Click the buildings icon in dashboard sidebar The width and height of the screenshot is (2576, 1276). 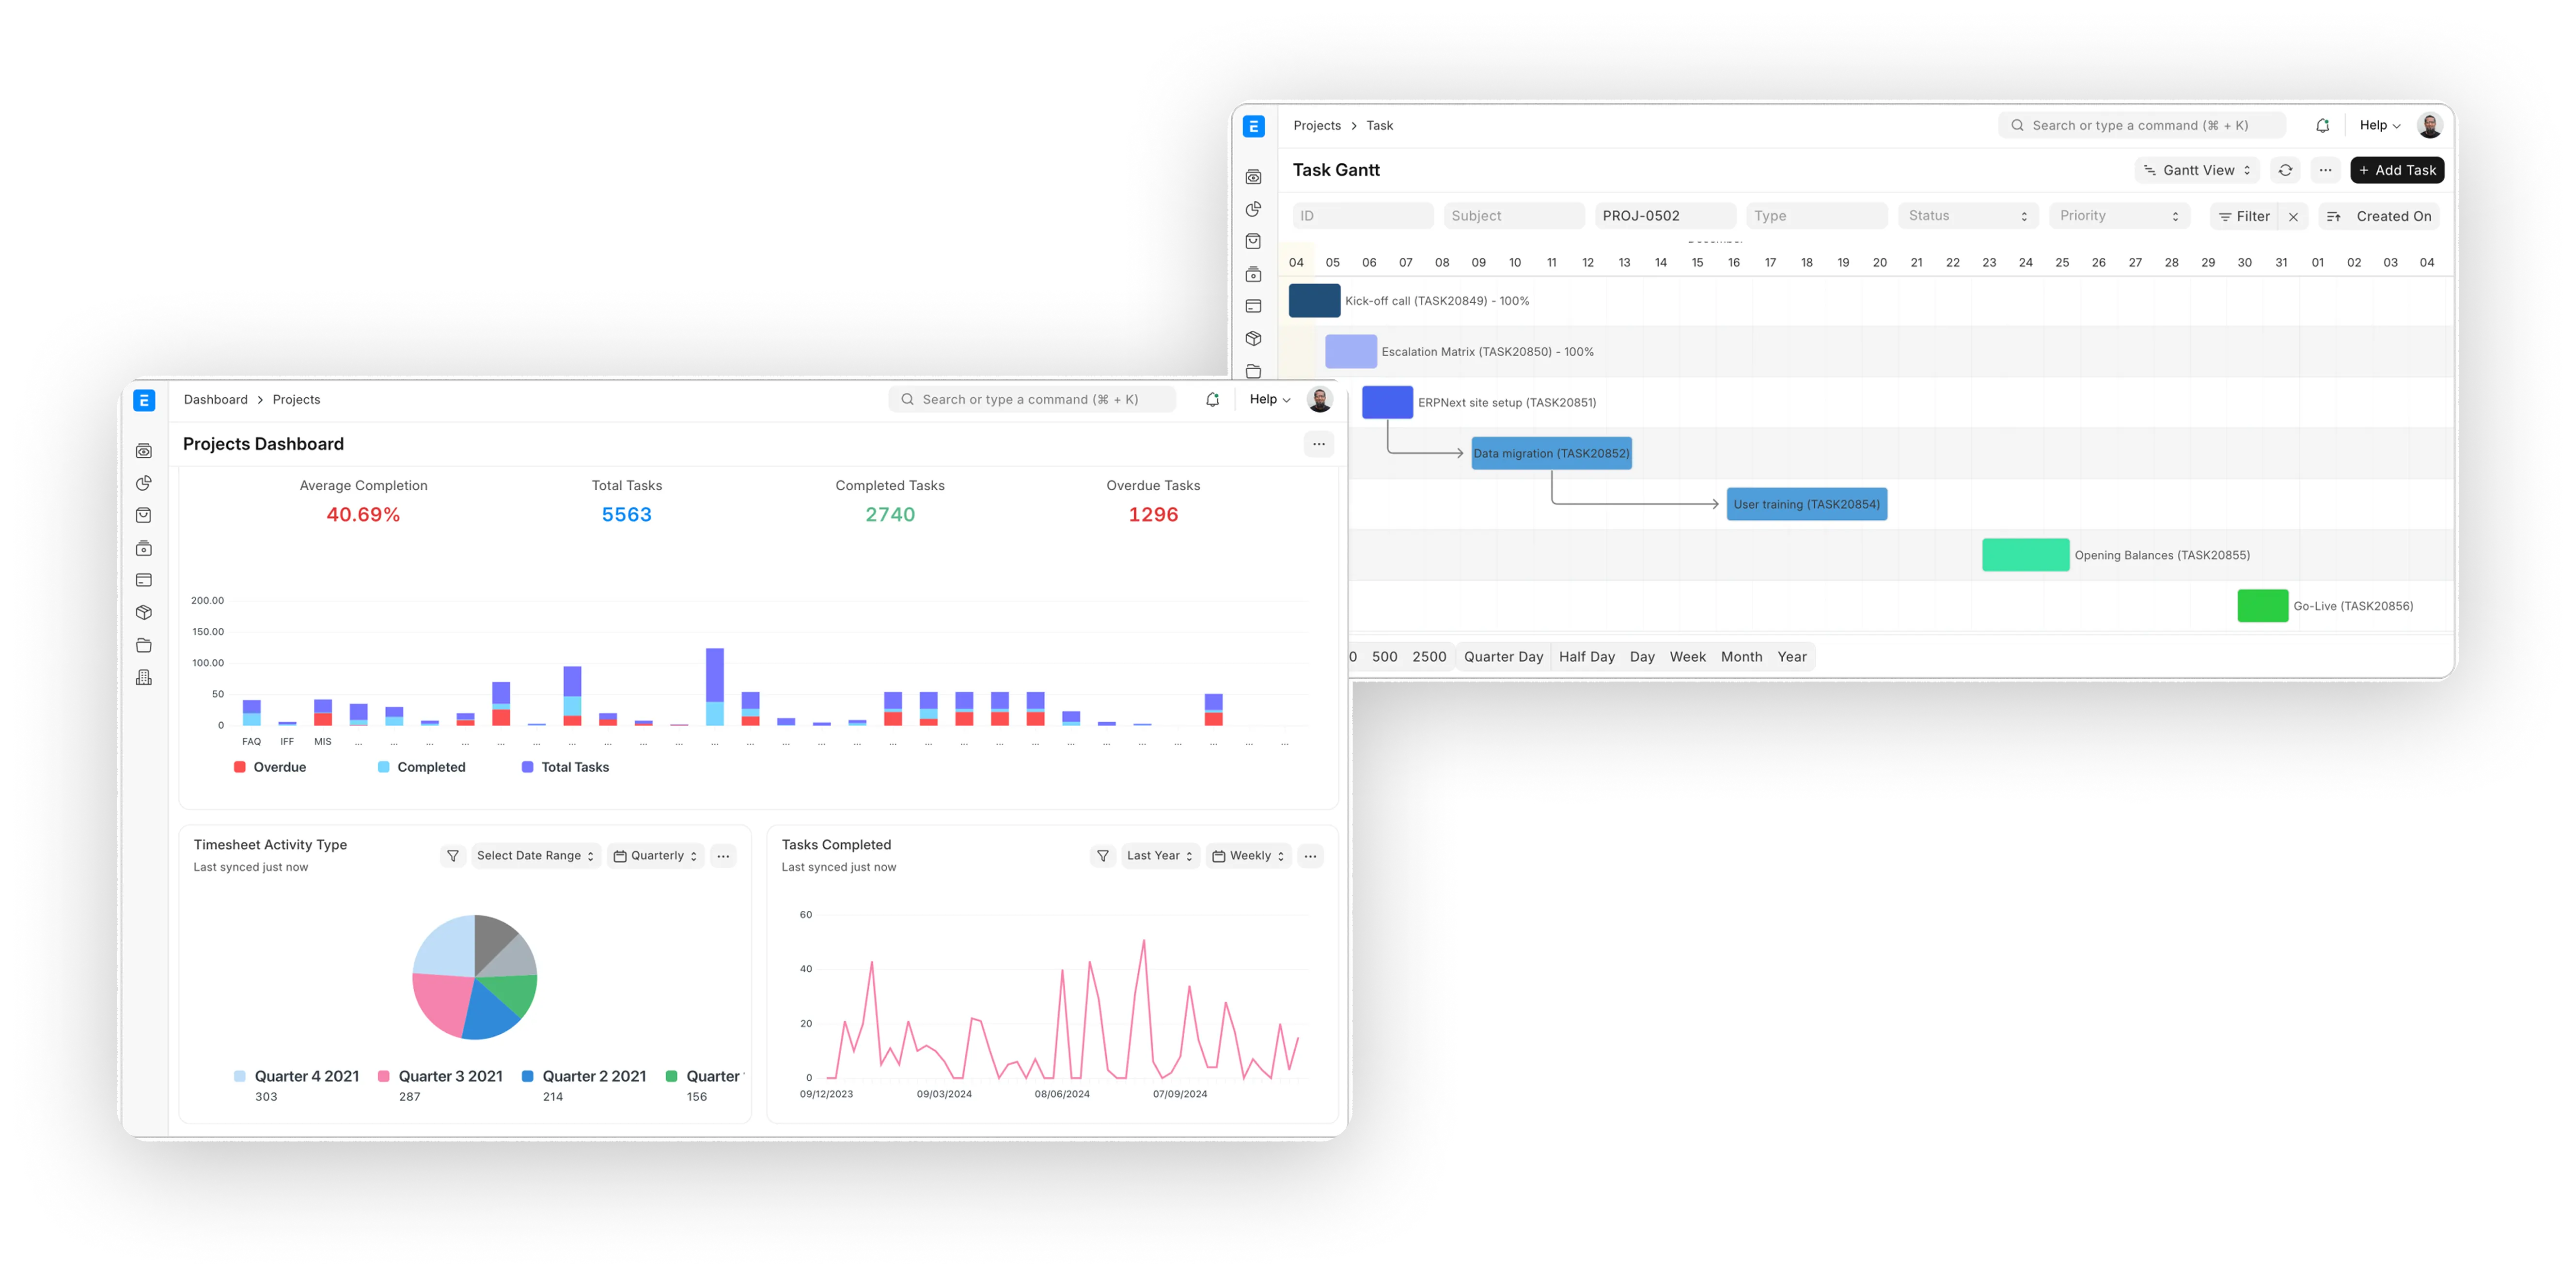tap(144, 678)
